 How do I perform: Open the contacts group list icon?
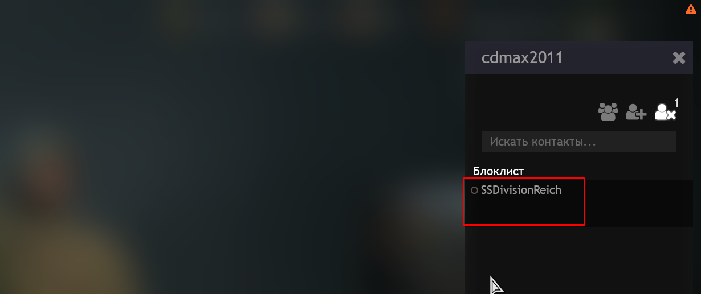pyautogui.click(x=608, y=111)
